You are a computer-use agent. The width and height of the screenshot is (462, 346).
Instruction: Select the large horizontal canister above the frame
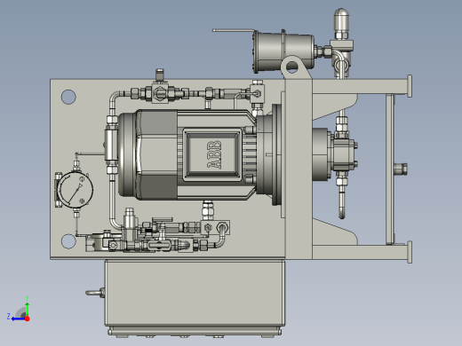click(x=283, y=51)
